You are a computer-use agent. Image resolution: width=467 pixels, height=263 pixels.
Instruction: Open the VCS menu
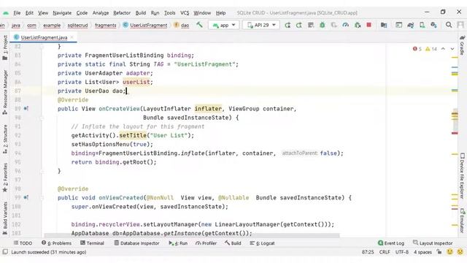pos(185,13)
